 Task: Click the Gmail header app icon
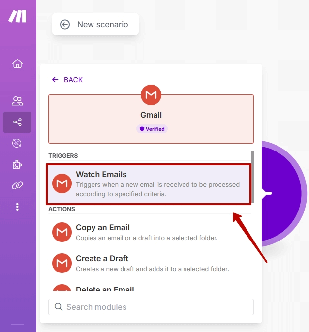tap(151, 95)
